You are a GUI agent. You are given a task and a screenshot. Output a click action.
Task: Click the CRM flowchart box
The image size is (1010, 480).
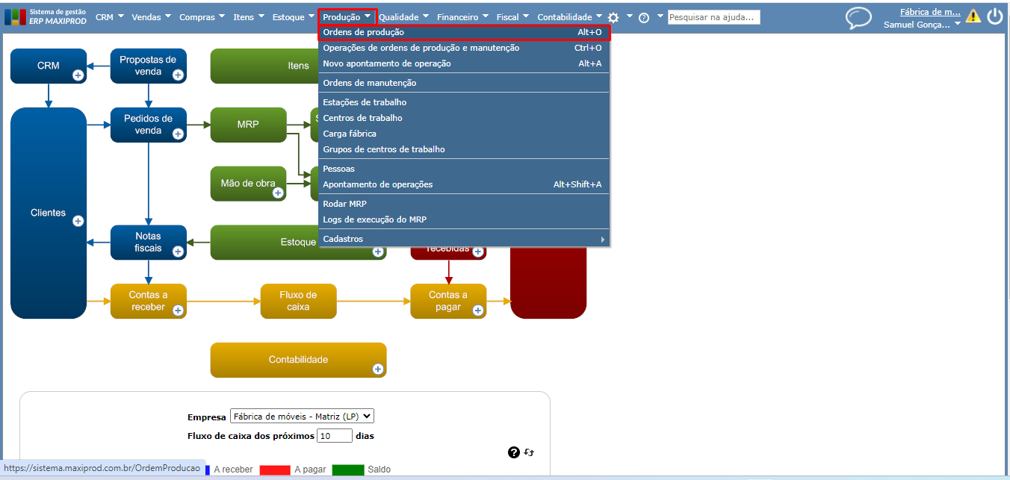tap(49, 66)
